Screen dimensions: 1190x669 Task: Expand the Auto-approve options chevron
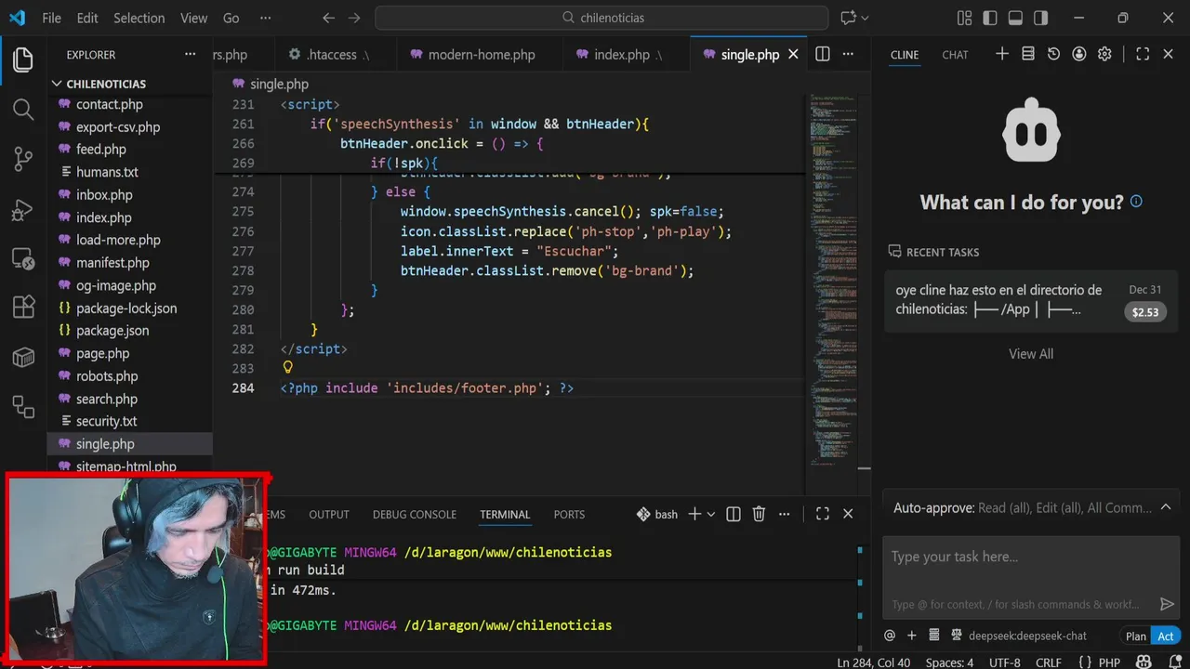coord(1166,507)
